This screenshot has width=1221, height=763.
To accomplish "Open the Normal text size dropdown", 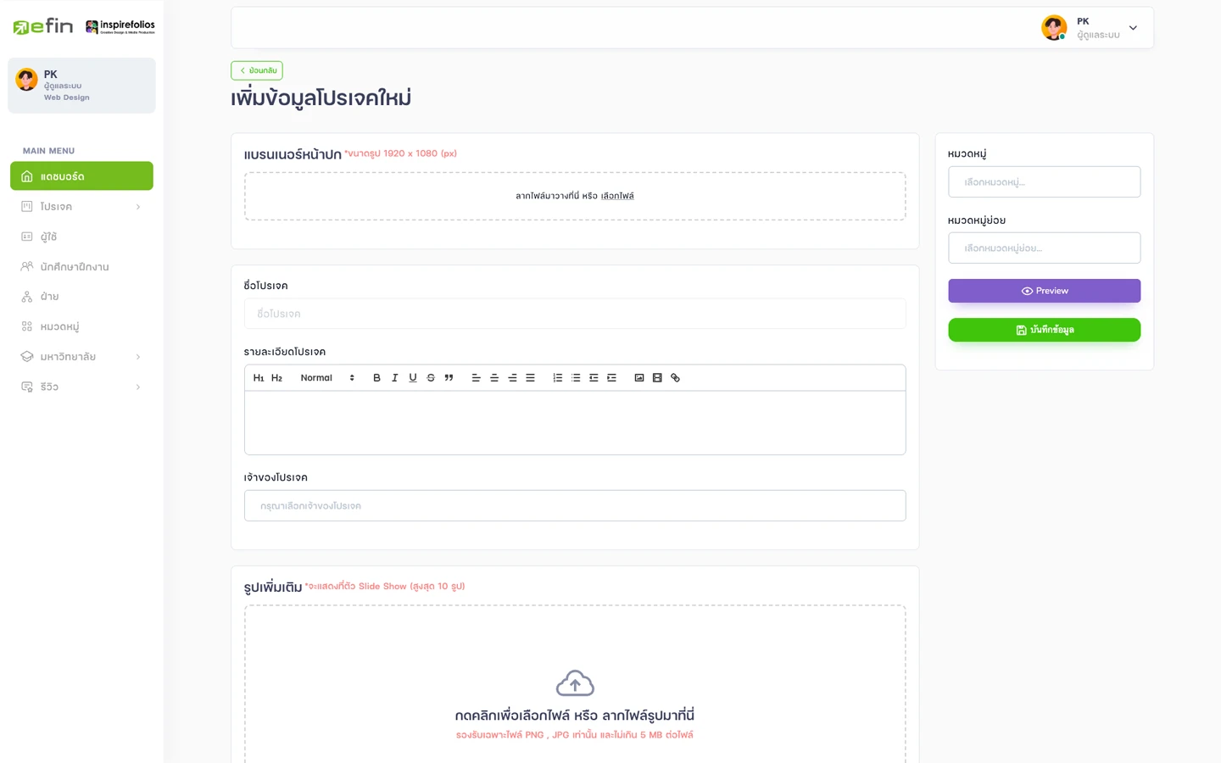I will [x=327, y=378].
